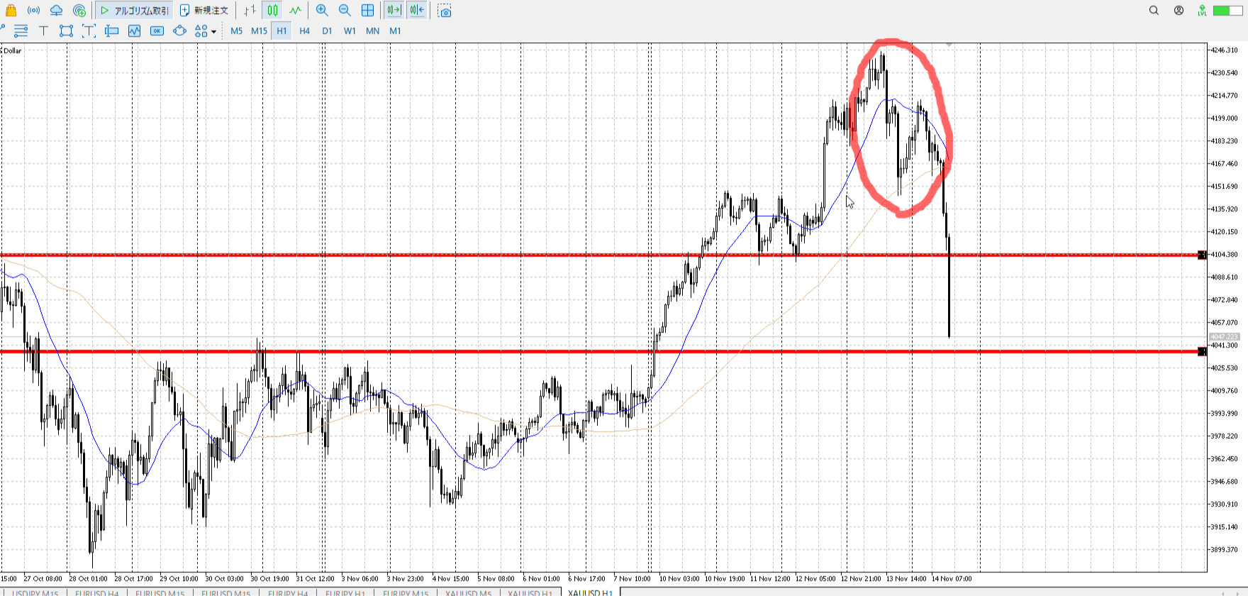
Task: Click the green connection level indicator bar
Action: pos(1227,11)
